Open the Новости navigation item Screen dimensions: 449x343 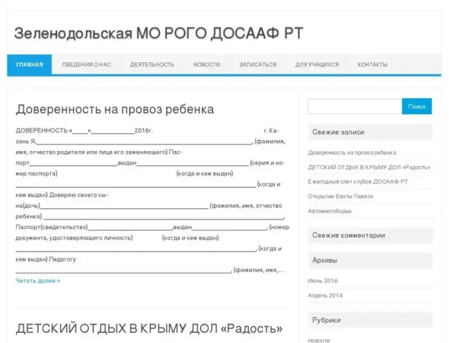click(207, 65)
